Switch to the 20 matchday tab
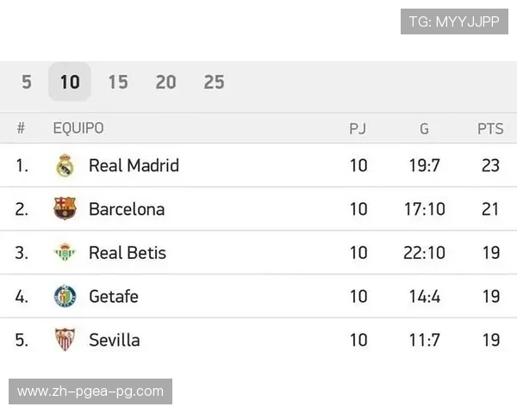The image size is (517, 413). [166, 82]
